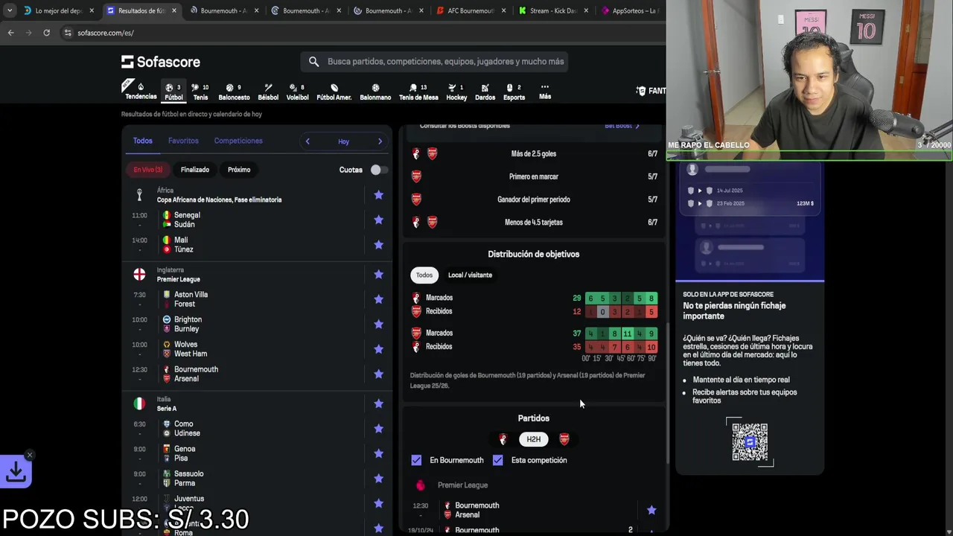Viewport: 953px width, 536px height.
Task: Click the download arrow icon
Action: (16, 472)
